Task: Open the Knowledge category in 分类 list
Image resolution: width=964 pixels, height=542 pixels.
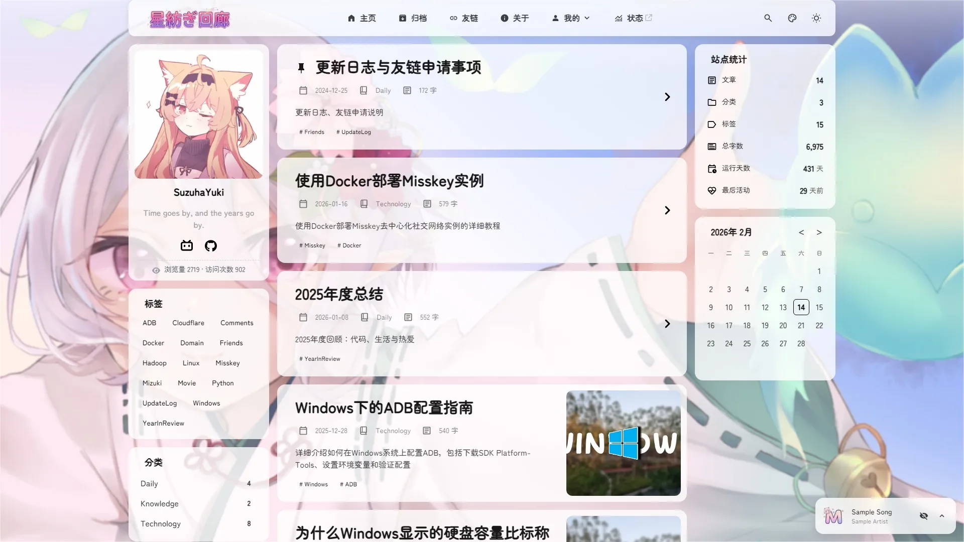Action: (x=198, y=503)
